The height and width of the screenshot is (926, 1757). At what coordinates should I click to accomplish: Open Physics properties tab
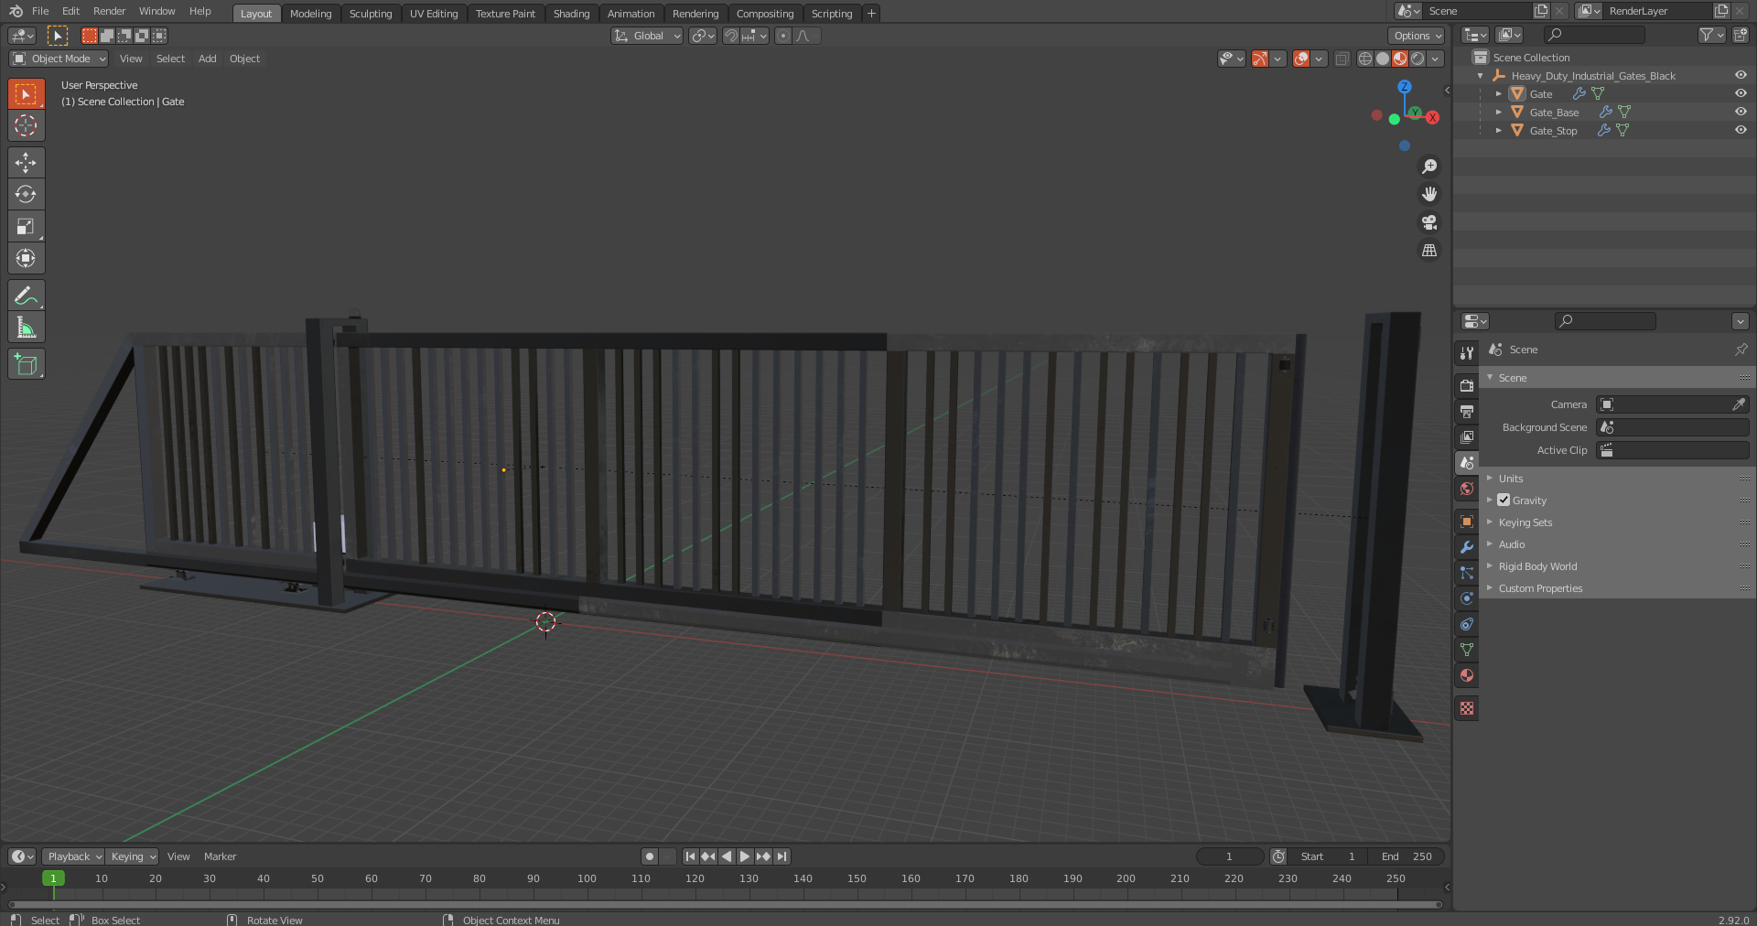(x=1467, y=598)
